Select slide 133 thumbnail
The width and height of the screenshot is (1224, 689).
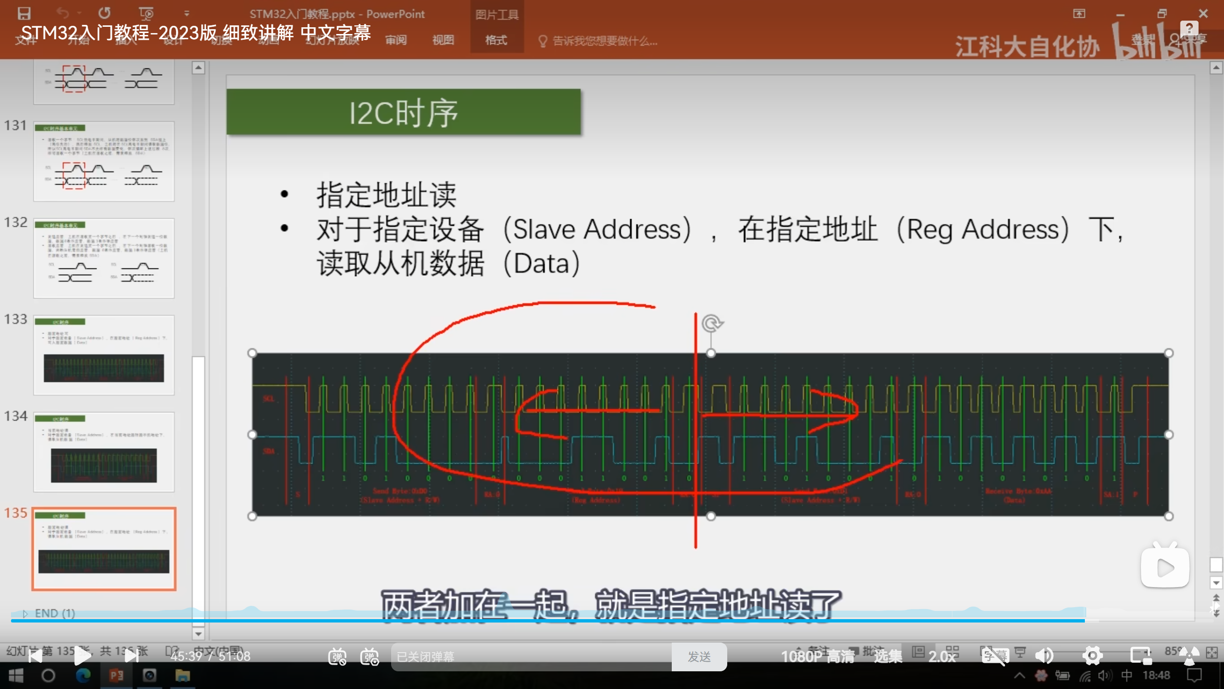[104, 355]
